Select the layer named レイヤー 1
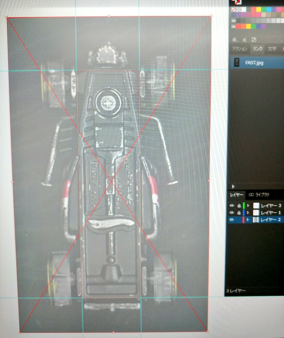This screenshot has width=284, height=338. 271,213
